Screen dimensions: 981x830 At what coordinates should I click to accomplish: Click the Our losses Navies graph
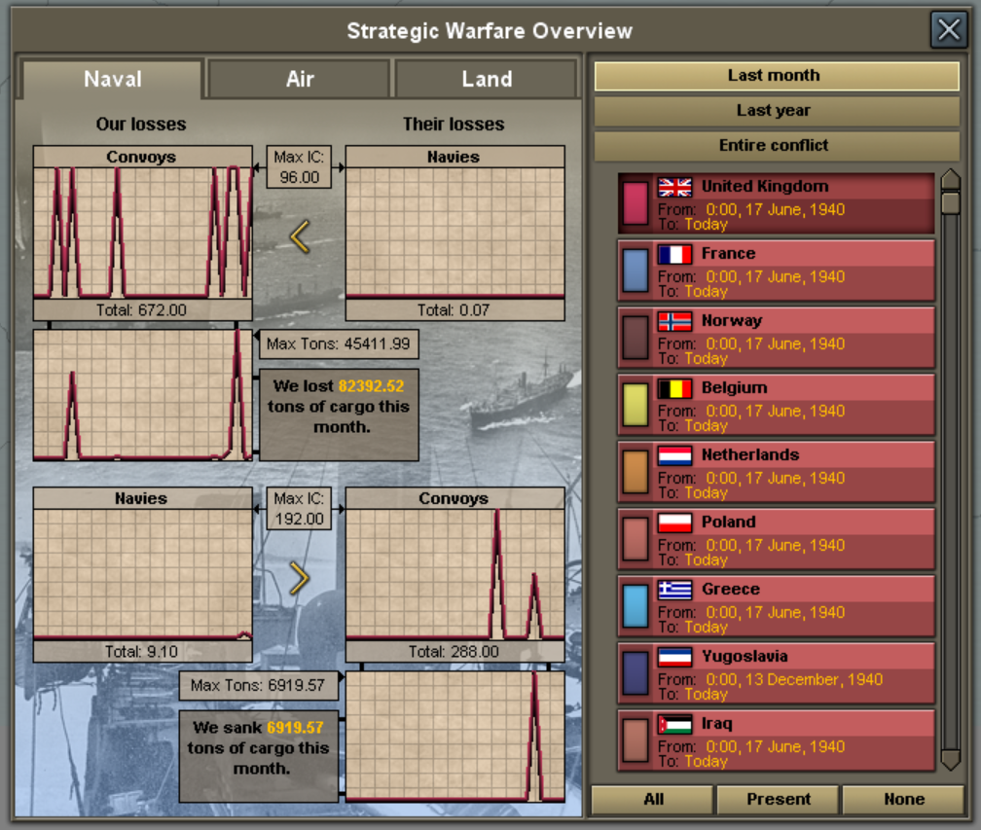point(143,574)
